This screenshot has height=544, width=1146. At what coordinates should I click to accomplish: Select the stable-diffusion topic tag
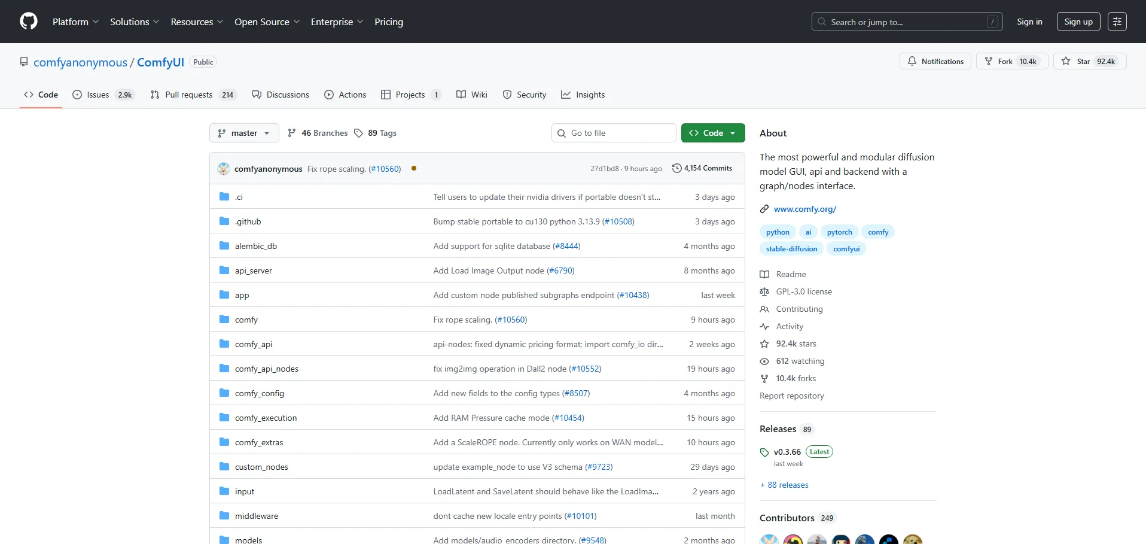click(791, 249)
